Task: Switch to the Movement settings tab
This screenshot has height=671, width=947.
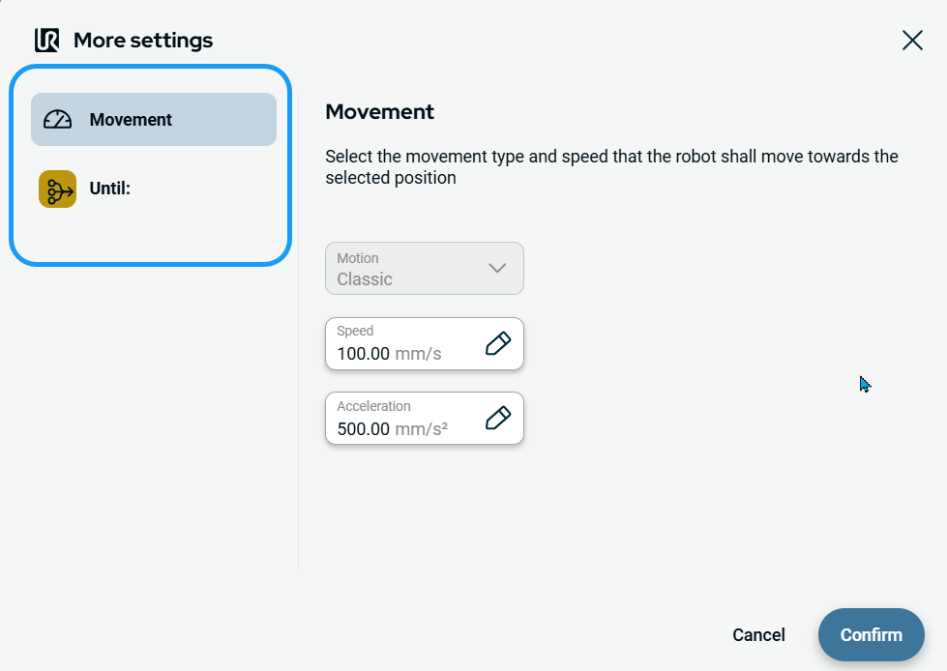Action: coord(154,120)
